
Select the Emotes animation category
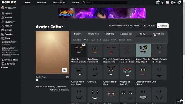click(x=77, y=40)
